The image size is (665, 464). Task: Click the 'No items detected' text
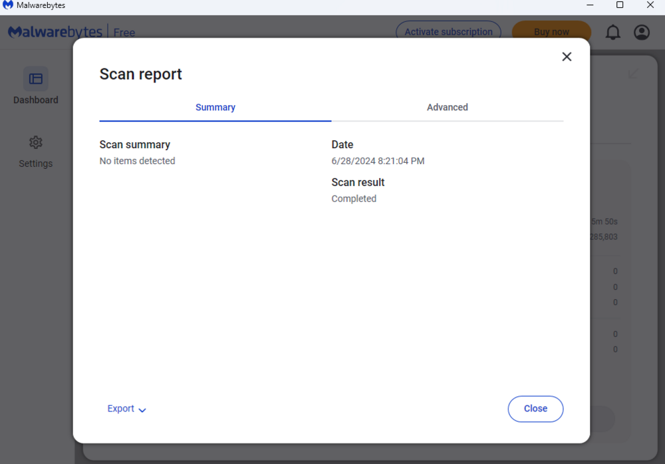click(138, 161)
